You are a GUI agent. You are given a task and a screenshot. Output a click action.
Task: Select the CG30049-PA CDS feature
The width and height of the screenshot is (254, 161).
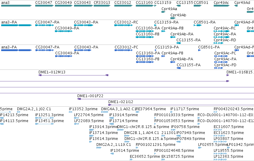(x=64, y=56)
